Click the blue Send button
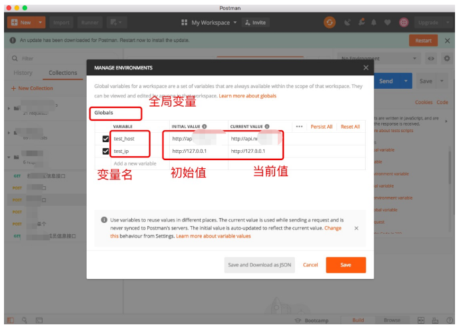This screenshot has height=327, width=457. point(386,81)
